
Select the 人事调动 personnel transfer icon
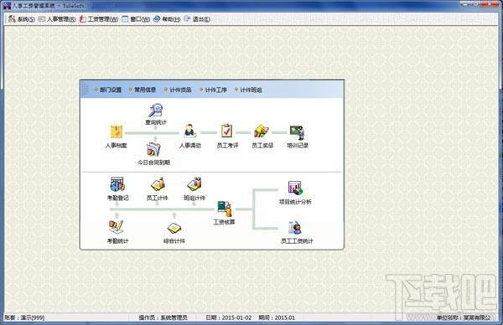pyautogui.click(x=190, y=131)
